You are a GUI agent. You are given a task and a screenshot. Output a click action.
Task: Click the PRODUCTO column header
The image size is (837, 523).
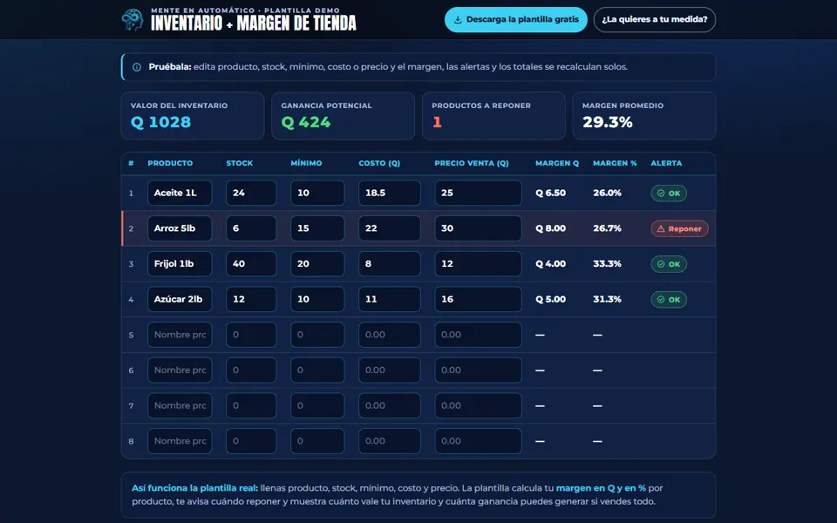170,163
